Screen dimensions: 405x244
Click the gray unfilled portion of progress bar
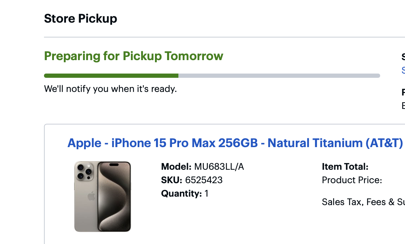279,76
